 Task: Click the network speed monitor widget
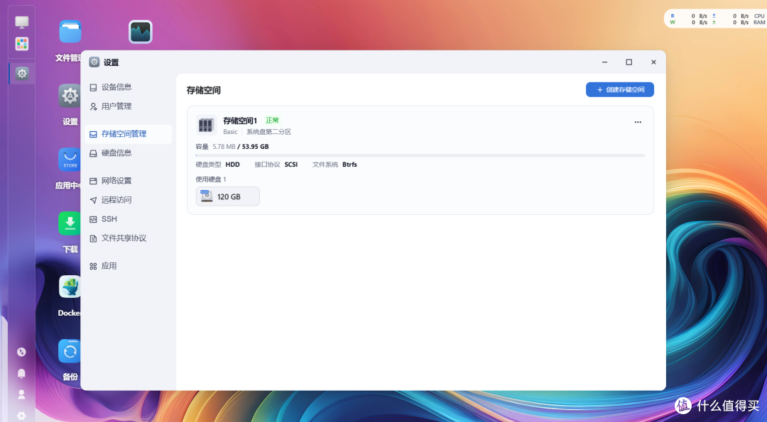pos(715,19)
